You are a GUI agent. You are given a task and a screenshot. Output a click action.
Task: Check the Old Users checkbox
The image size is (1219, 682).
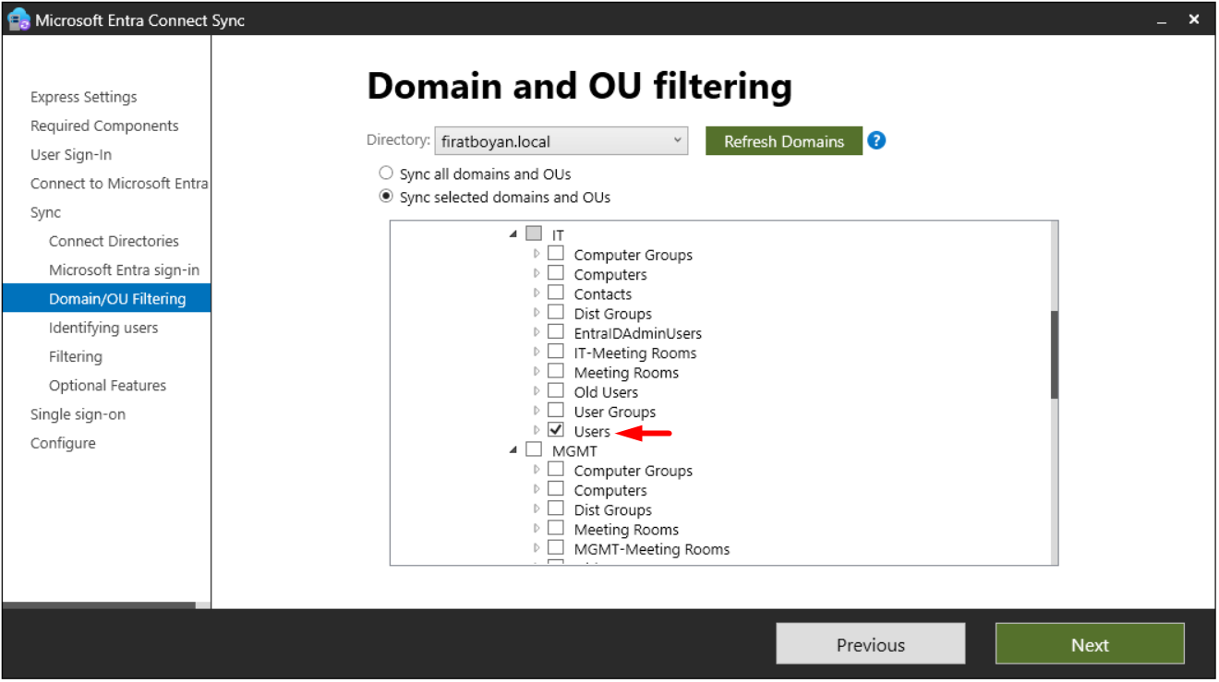(x=556, y=391)
